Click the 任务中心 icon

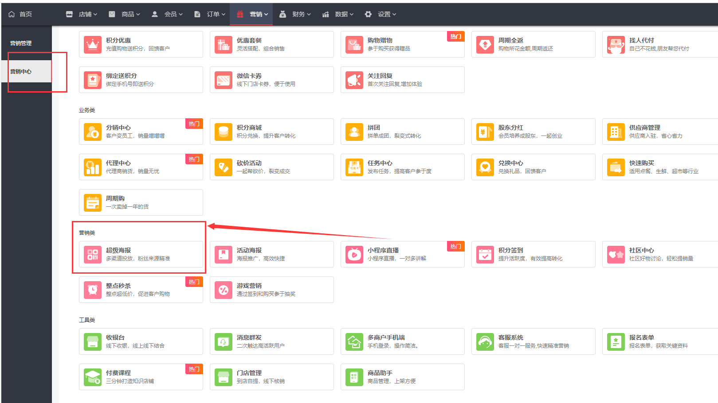point(354,167)
